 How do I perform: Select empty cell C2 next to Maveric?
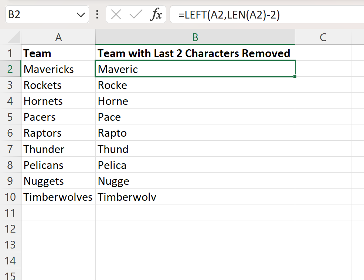(x=323, y=69)
